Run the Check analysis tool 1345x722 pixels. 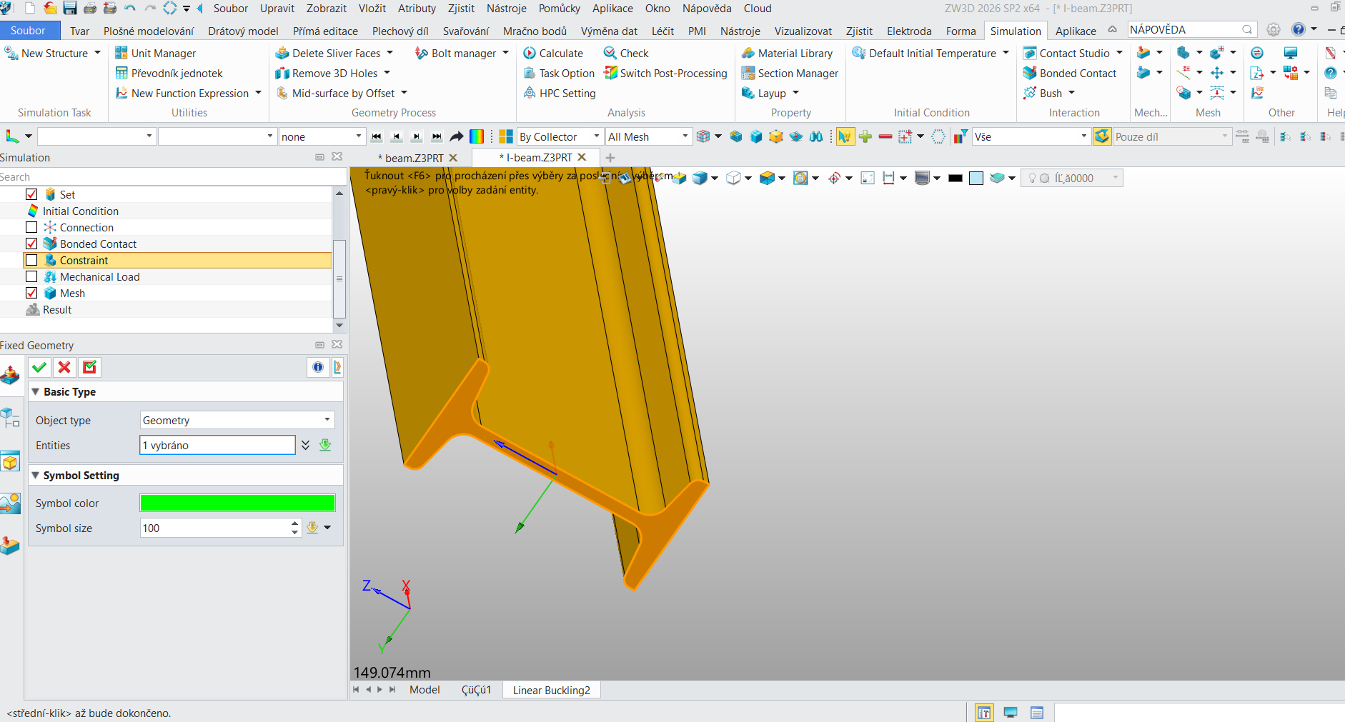(x=626, y=53)
